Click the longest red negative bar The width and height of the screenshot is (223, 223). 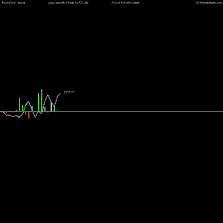(x=29, y=115)
